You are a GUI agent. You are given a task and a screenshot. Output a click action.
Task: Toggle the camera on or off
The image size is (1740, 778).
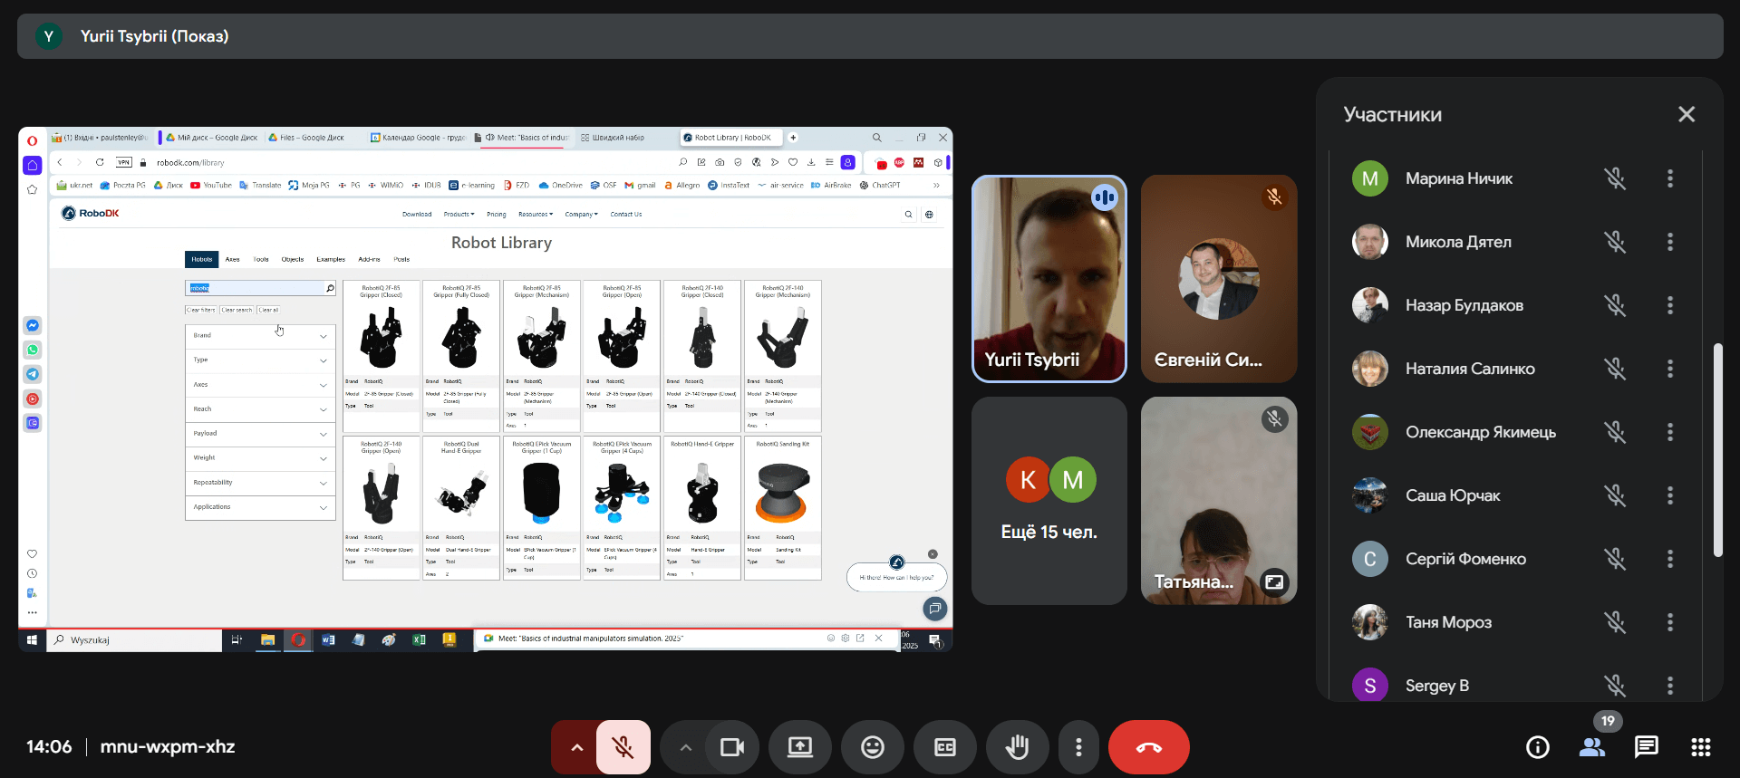tap(731, 747)
